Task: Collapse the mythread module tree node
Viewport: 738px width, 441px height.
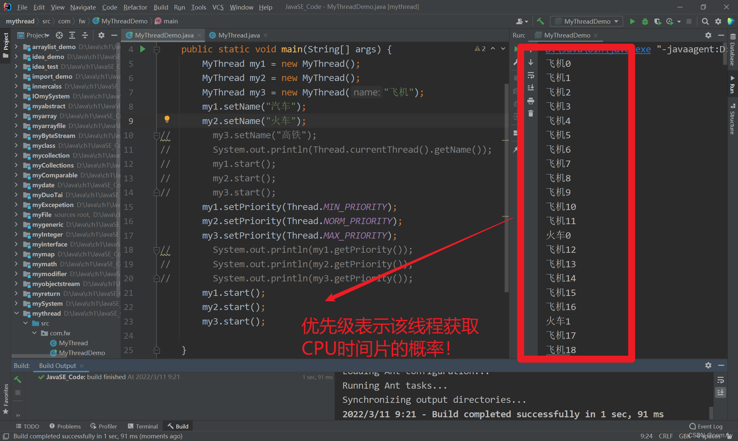Action: [x=16, y=313]
